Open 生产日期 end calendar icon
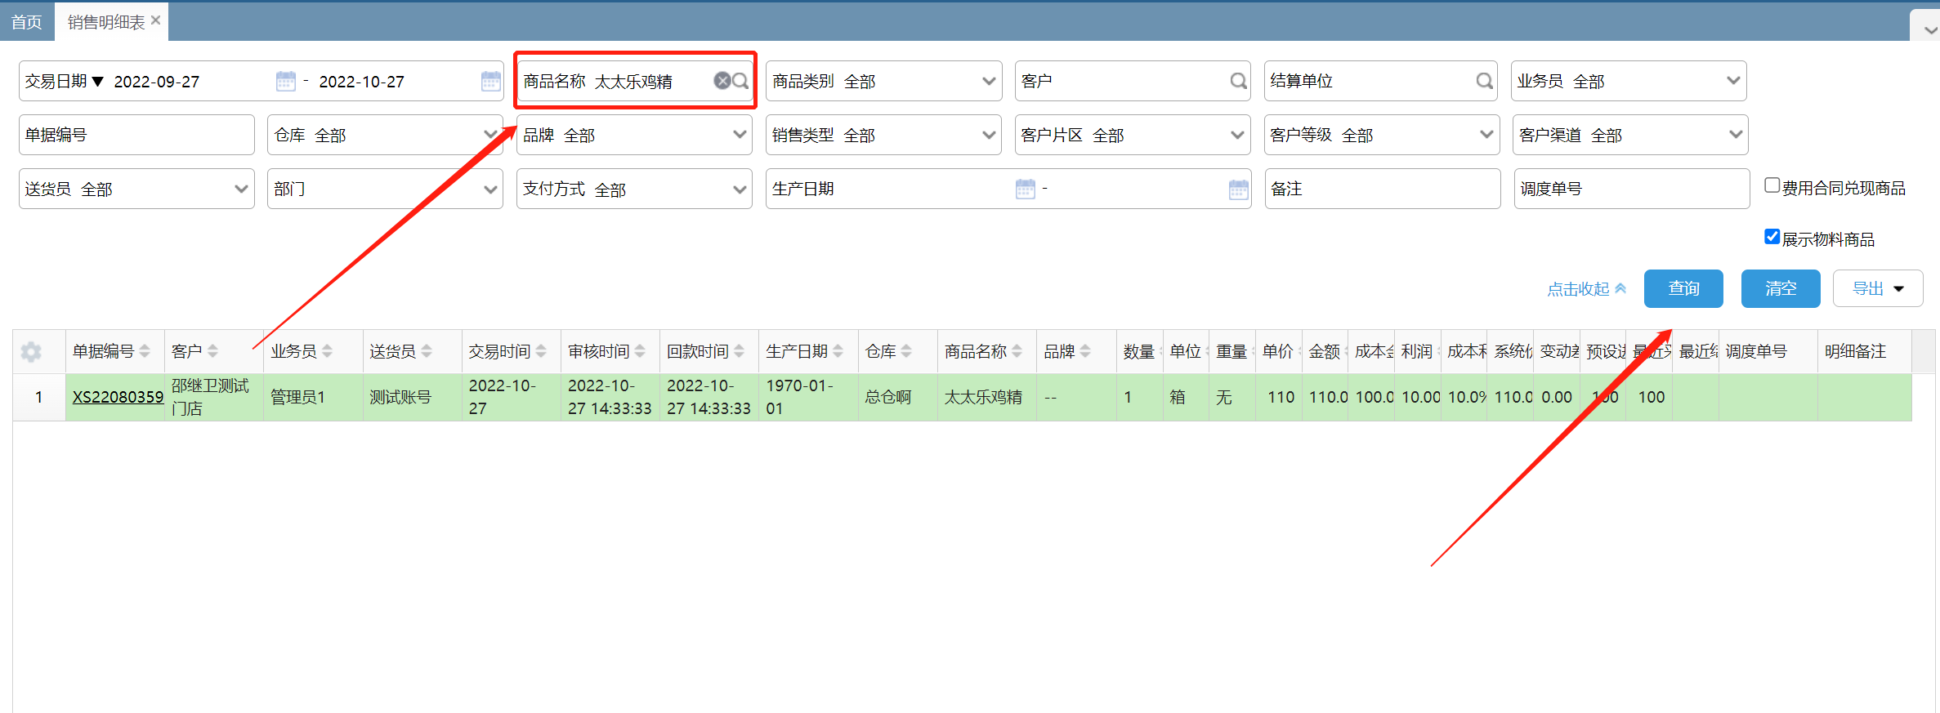Screen dimensions: 1940x713 (x=1238, y=189)
